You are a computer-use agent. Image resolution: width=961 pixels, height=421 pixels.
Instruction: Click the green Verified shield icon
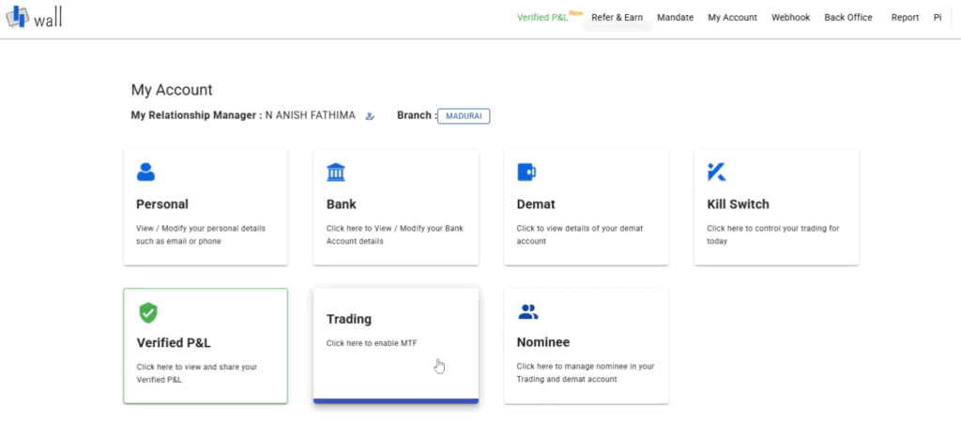147,312
